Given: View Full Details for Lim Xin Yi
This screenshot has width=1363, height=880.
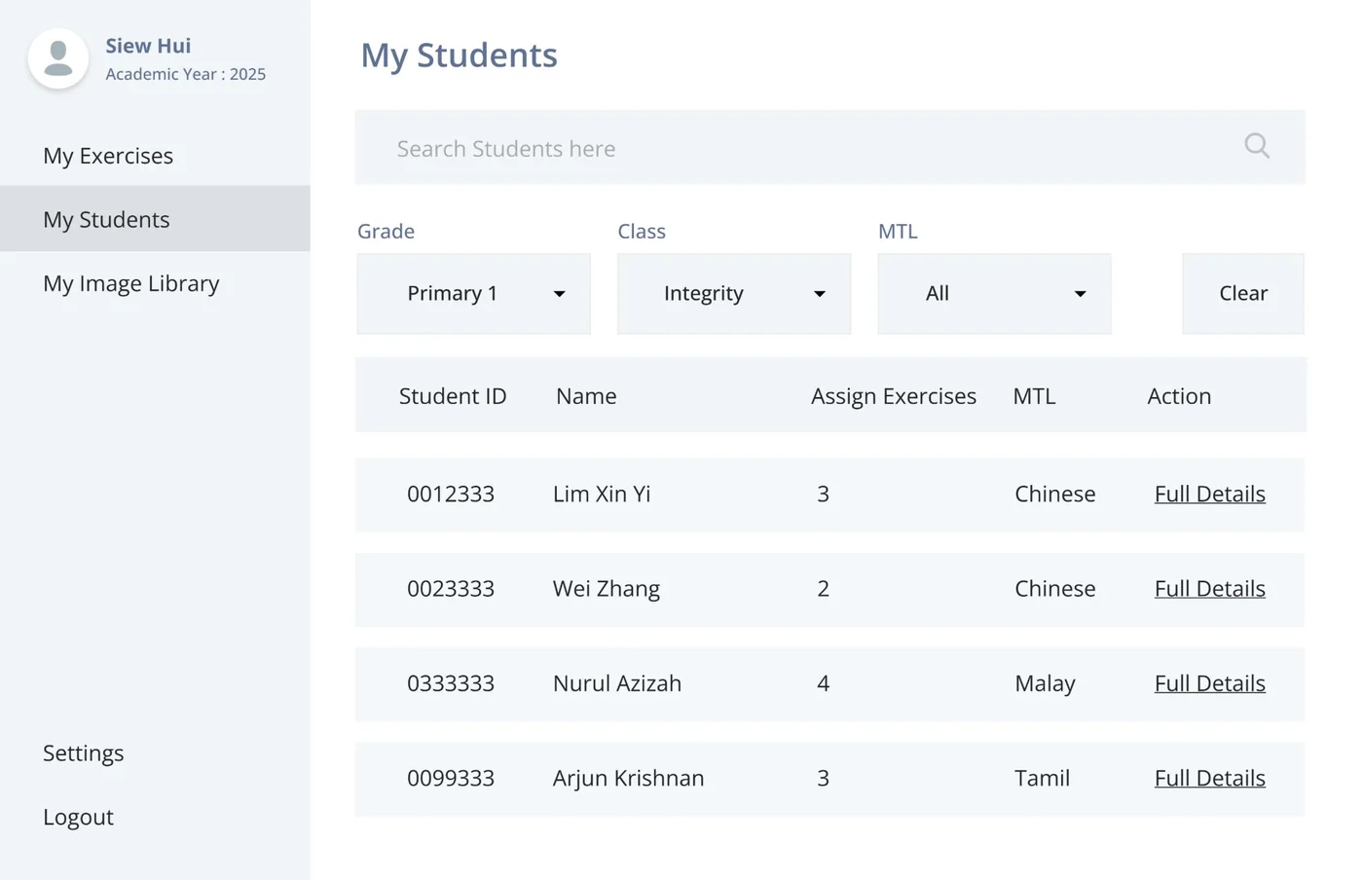Looking at the screenshot, I should tap(1210, 494).
